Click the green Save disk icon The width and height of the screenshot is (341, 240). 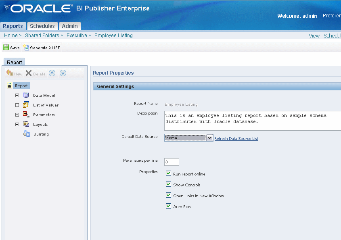tap(6, 47)
